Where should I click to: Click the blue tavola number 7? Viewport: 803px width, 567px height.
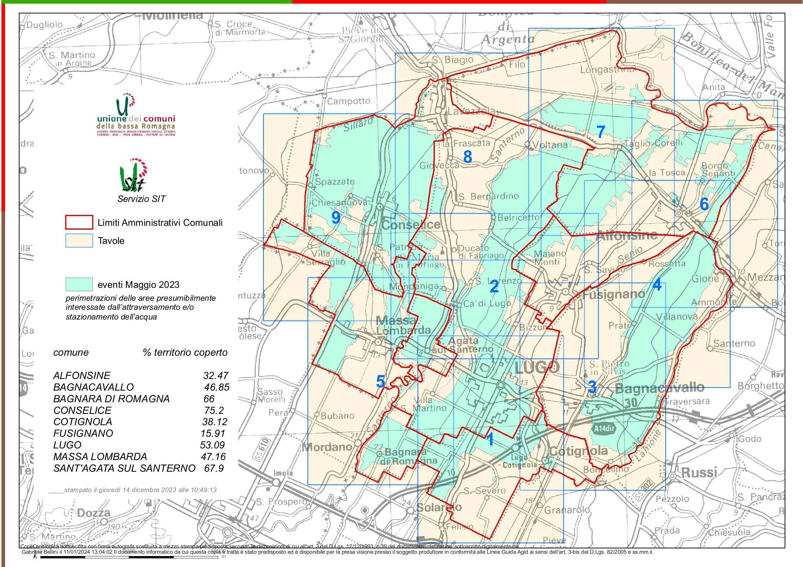[600, 132]
